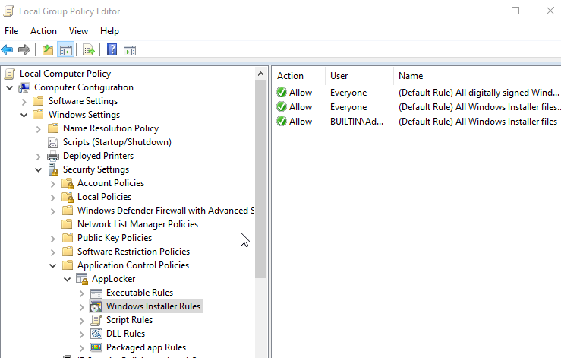This screenshot has height=358, width=561.
Task: Expand the DLL Rules node
Action: (x=81, y=334)
